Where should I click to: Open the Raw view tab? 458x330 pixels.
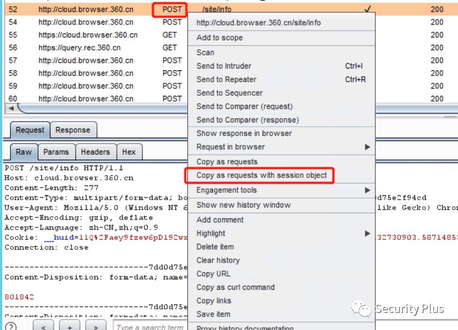(24, 152)
